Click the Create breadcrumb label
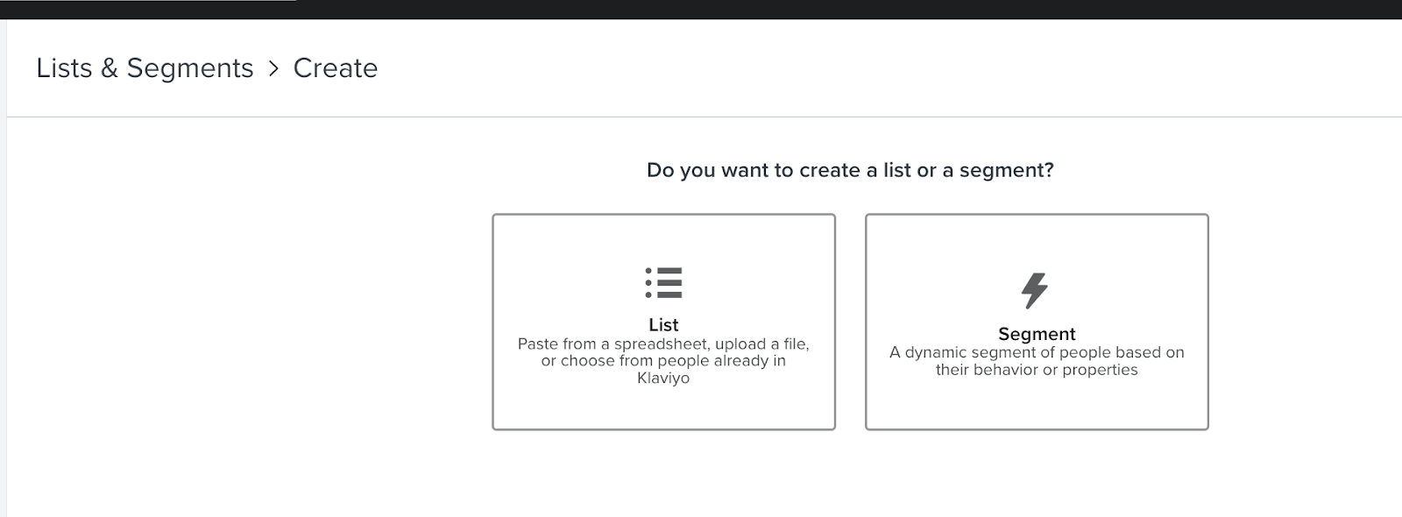This screenshot has height=517, width=1402. [x=335, y=68]
